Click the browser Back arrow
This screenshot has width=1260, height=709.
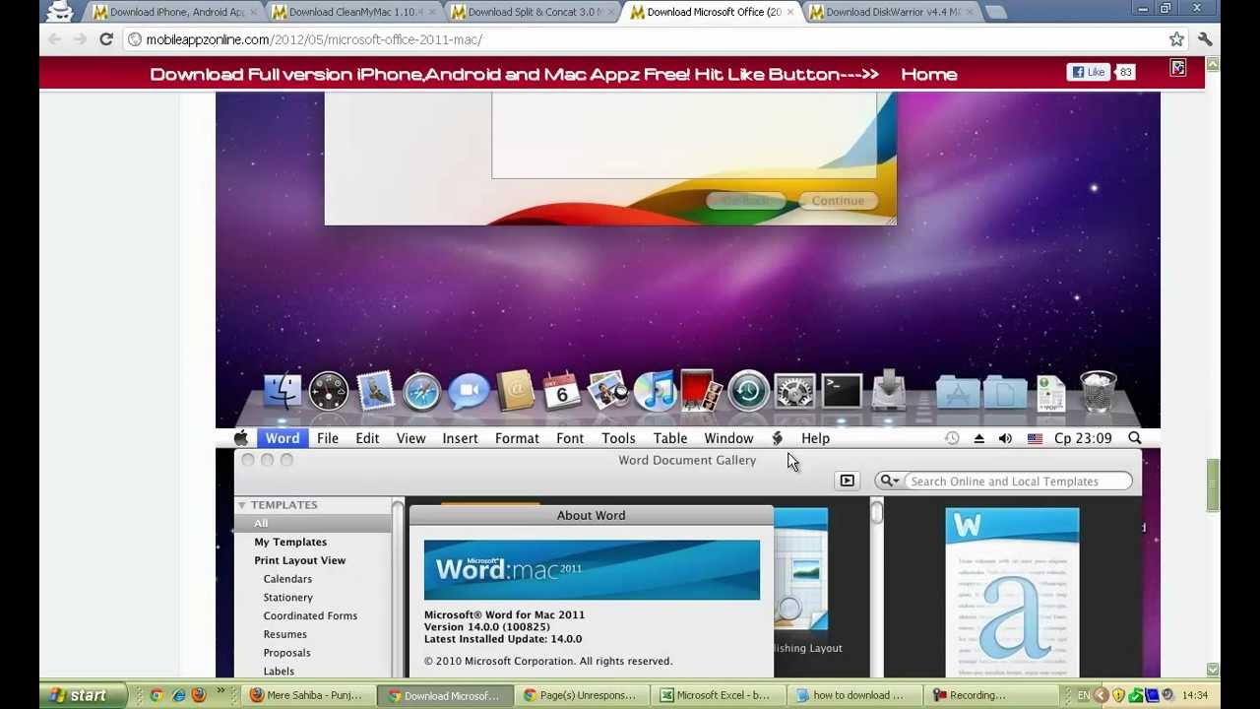click(54, 39)
